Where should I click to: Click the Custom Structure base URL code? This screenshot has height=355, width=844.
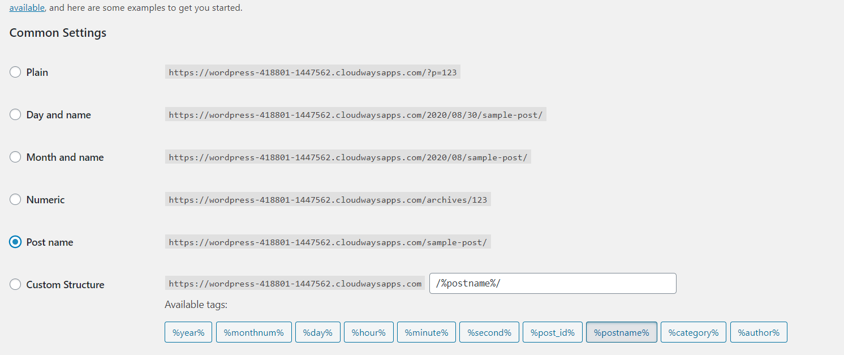pyautogui.click(x=295, y=284)
